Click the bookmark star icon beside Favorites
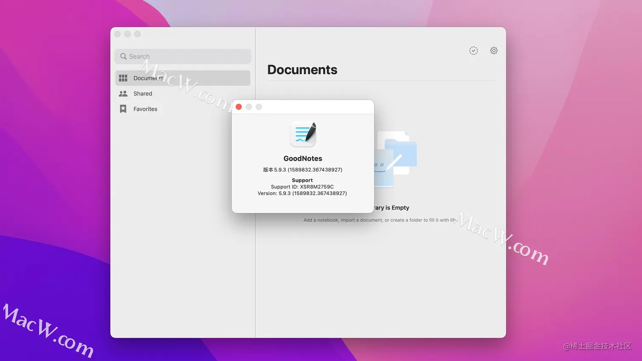642x361 pixels. 123,109
